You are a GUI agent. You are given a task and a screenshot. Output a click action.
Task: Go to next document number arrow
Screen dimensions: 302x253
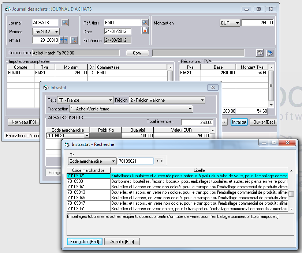tap(66, 40)
